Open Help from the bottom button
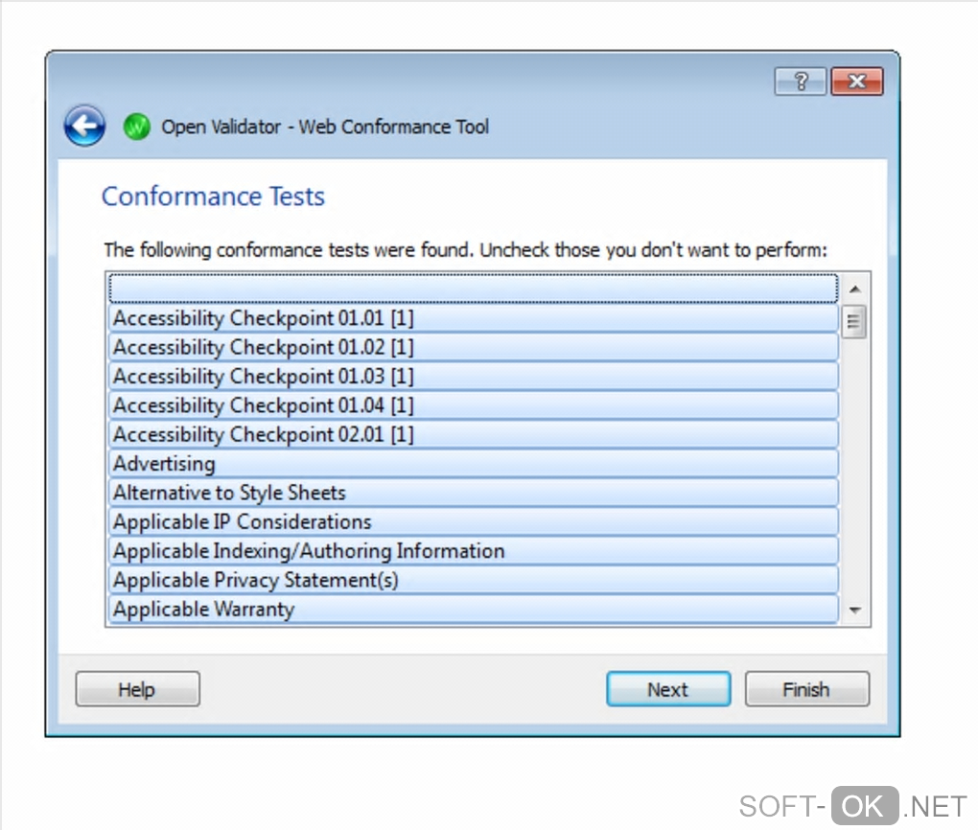 tap(137, 689)
